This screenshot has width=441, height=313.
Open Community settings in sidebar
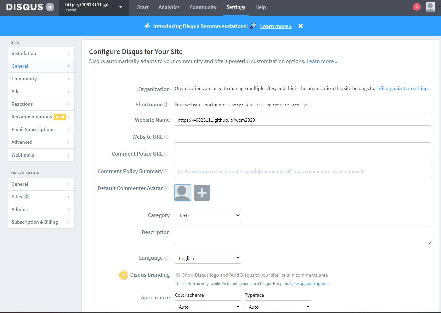point(41,79)
